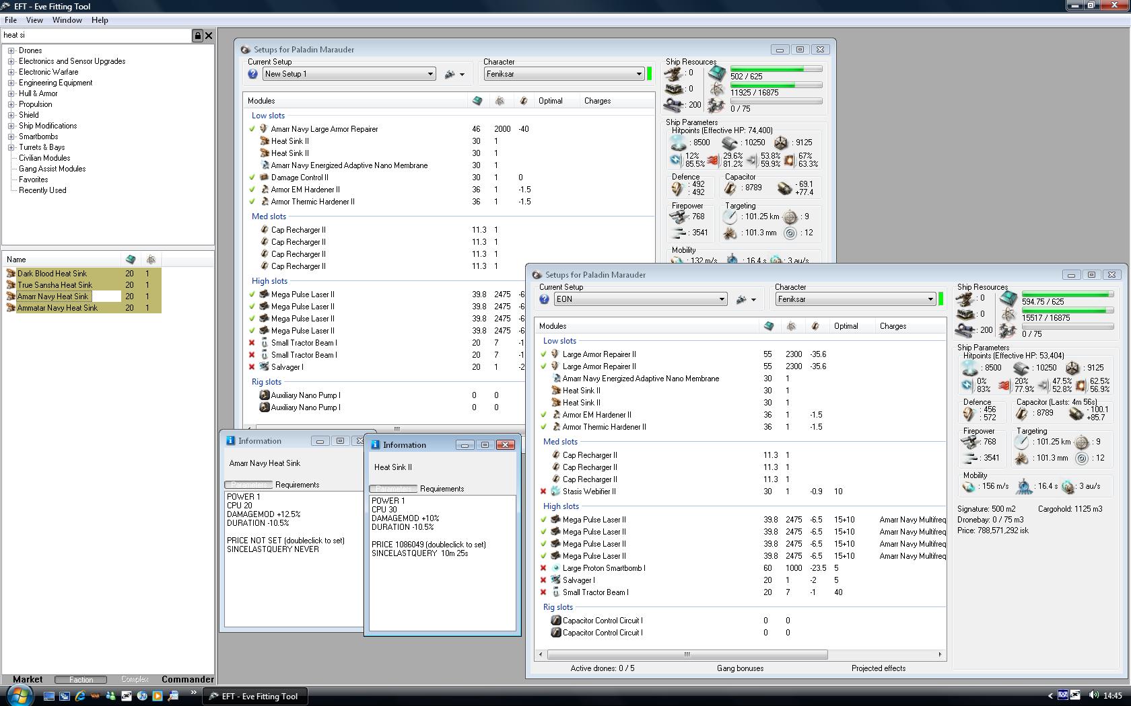The width and height of the screenshot is (1131, 706).
Task: Toggle Salvager I red X state in EON window
Action: 544,580
